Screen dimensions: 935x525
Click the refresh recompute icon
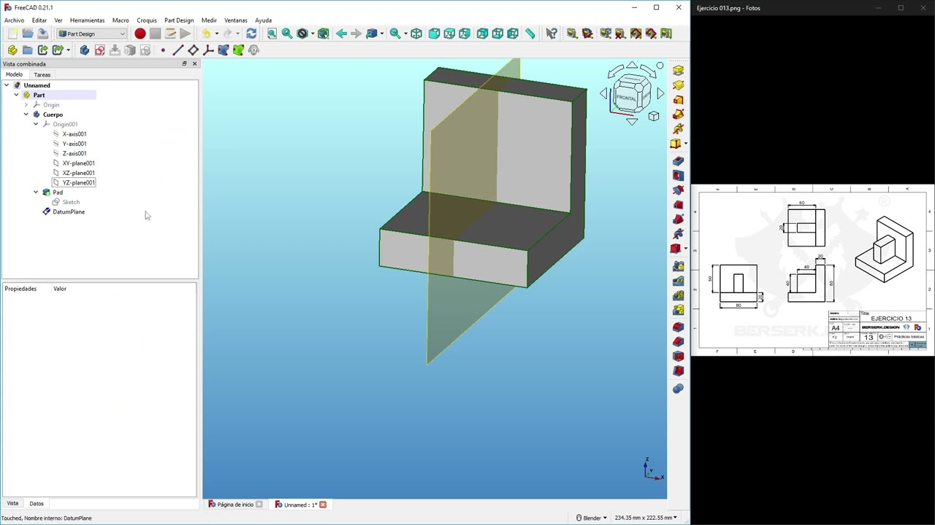(251, 34)
